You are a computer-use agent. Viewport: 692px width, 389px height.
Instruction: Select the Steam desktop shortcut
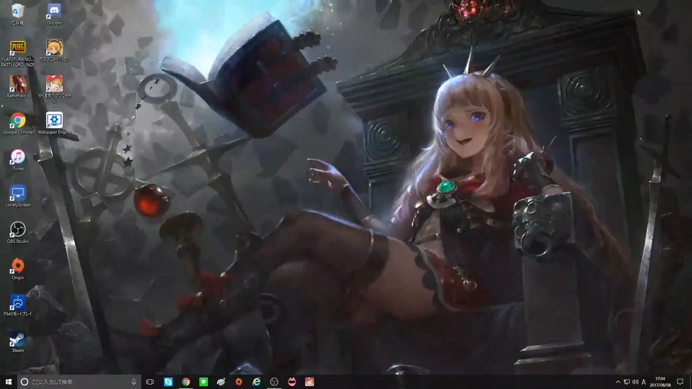18,342
